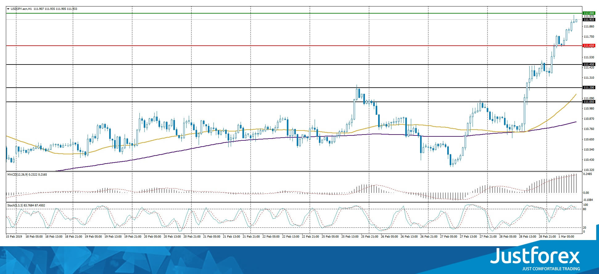Click the black 111.200 price tag
The image size is (599, 274).
coord(589,88)
